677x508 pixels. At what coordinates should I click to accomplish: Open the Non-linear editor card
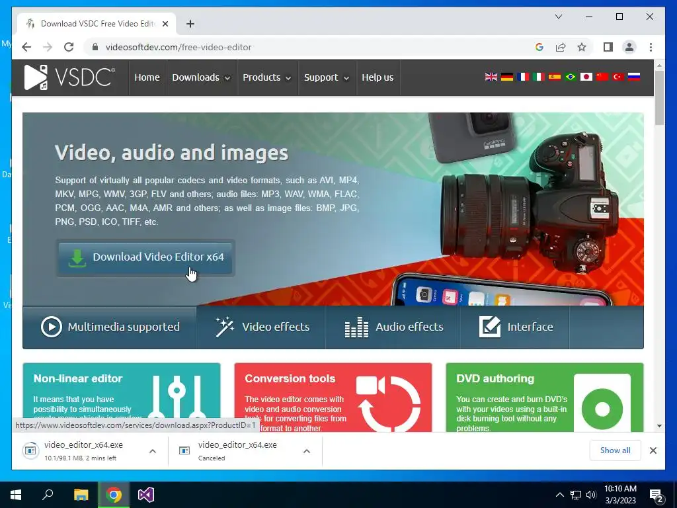[x=122, y=398]
